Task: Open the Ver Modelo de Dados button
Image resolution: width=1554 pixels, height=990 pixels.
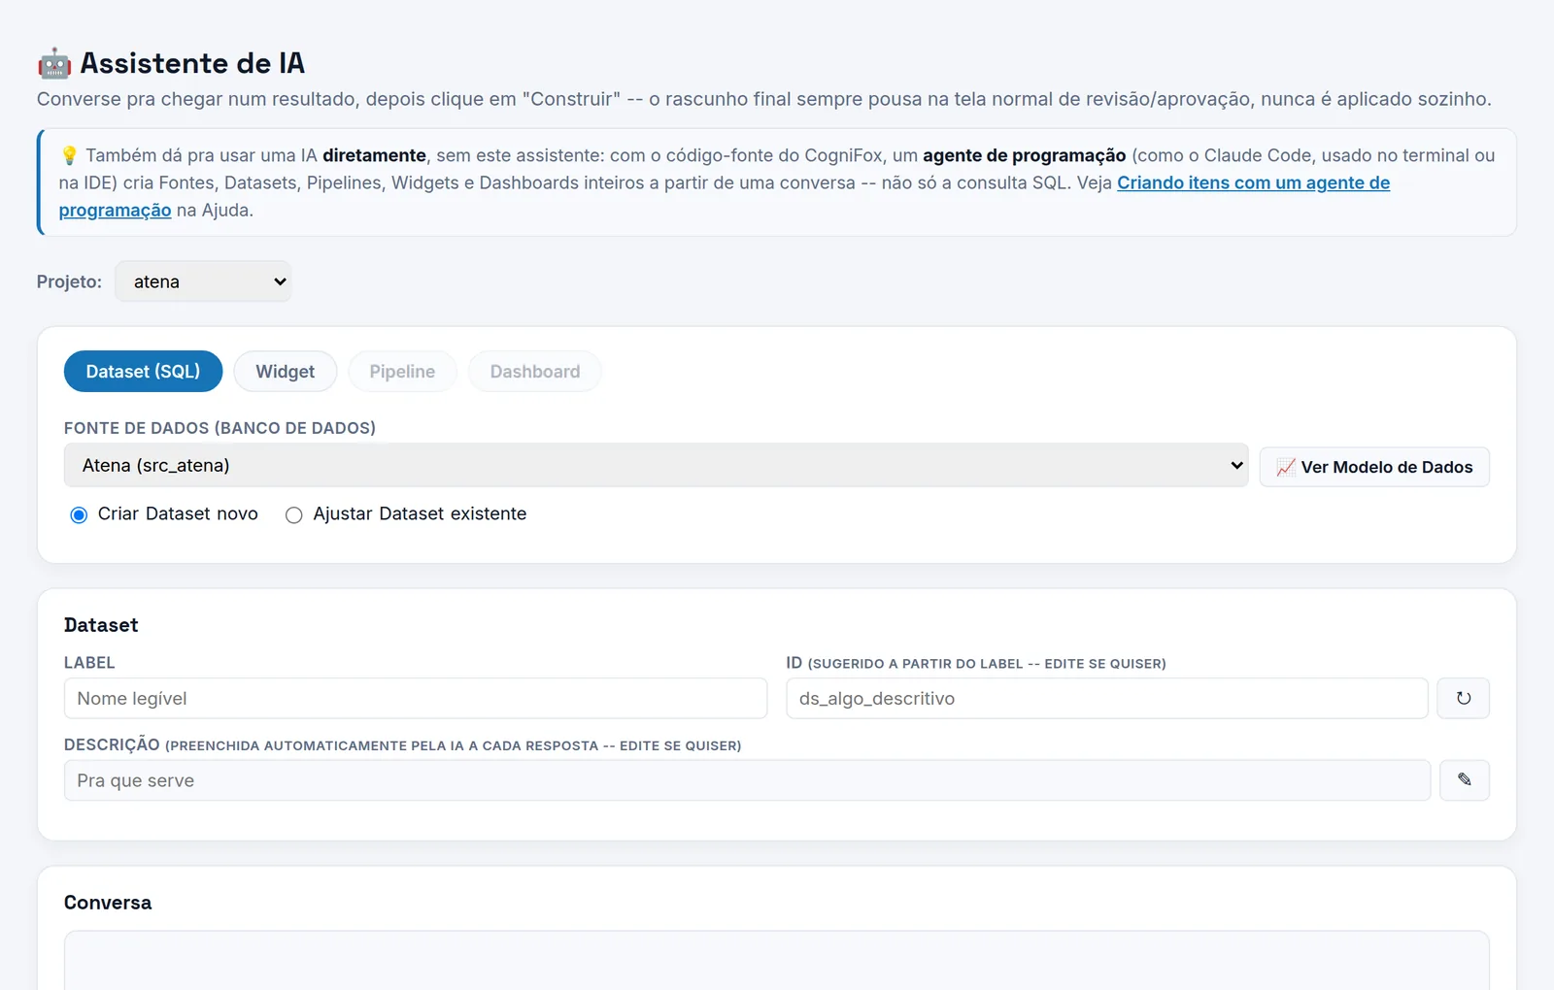Action: (x=1374, y=467)
